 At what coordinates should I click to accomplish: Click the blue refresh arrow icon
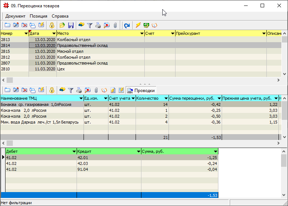pos(127,25)
